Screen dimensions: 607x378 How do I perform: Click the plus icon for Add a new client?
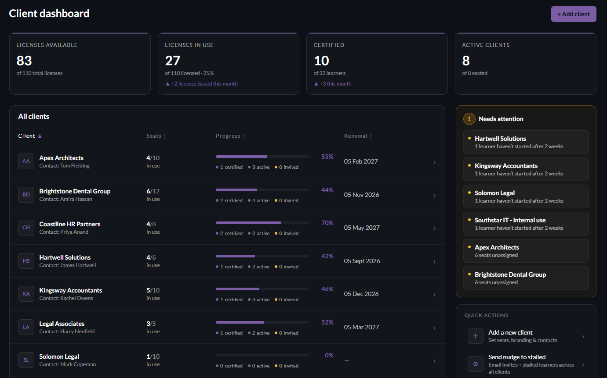(x=476, y=336)
